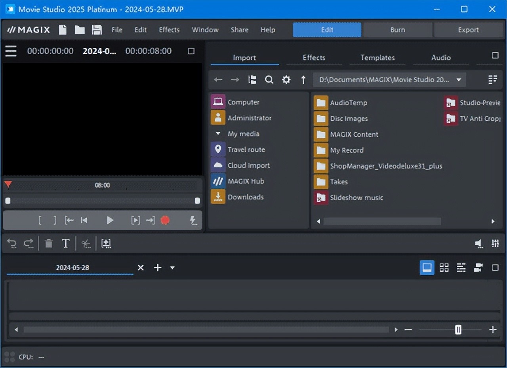The height and width of the screenshot is (368, 507).
Task: Play the preview video
Action: (x=110, y=220)
